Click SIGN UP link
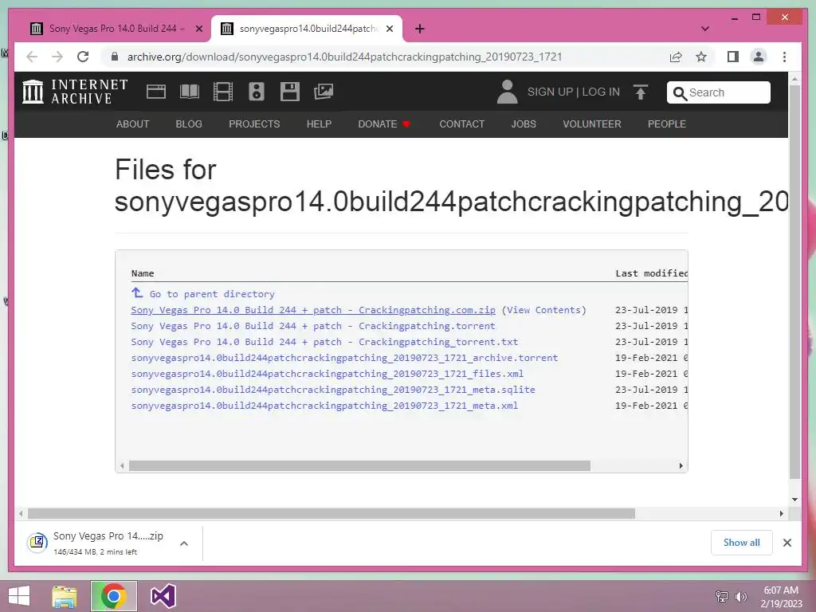816x612 pixels. coord(550,92)
